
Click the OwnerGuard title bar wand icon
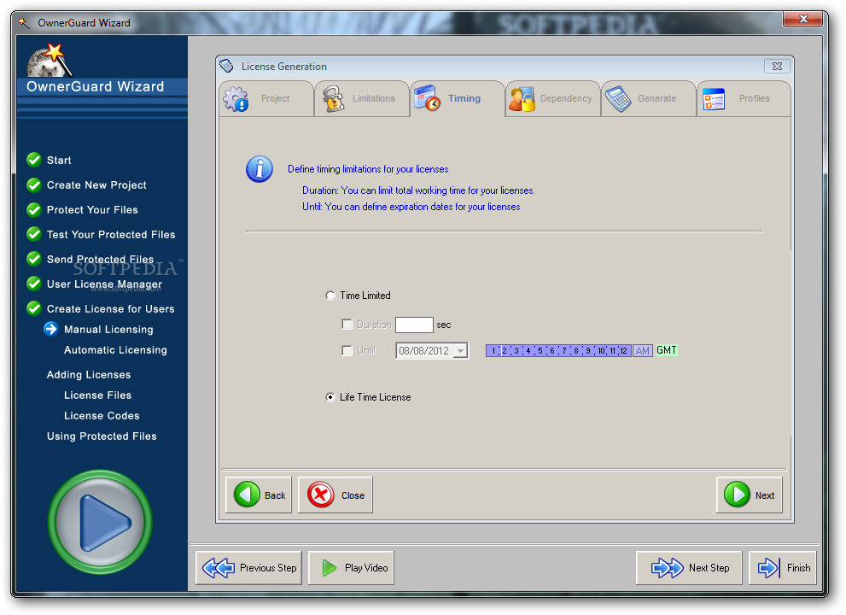point(23,23)
